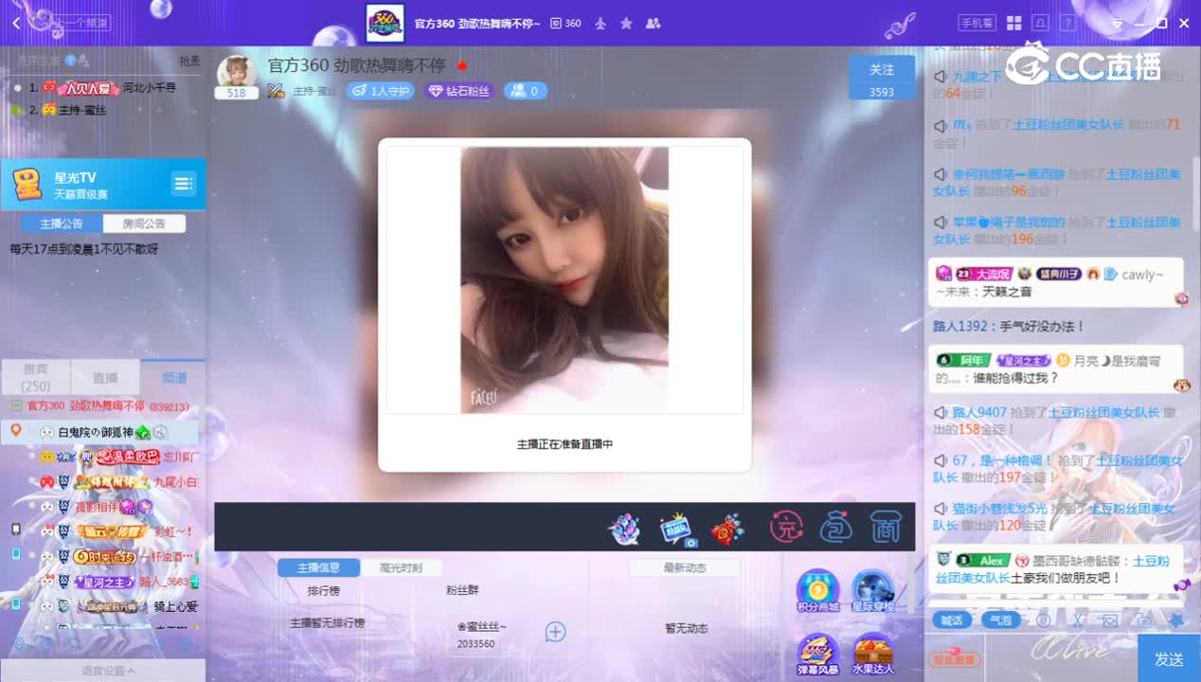The image size is (1201, 682).
Task: Switch to 频道 tab in left panel
Action: pos(174,377)
